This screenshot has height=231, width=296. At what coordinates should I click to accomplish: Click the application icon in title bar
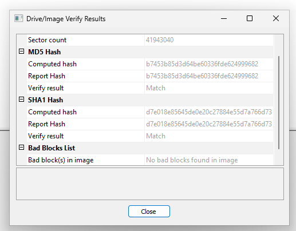(19, 18)
